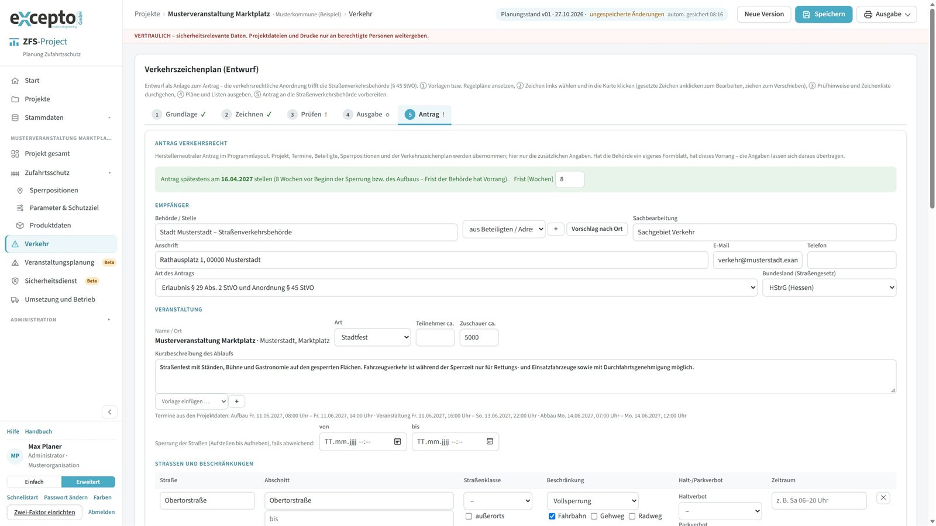936x526 pixels.
Task: Remove the Obertorstraße row with X
Action: (x=883, y=498)
